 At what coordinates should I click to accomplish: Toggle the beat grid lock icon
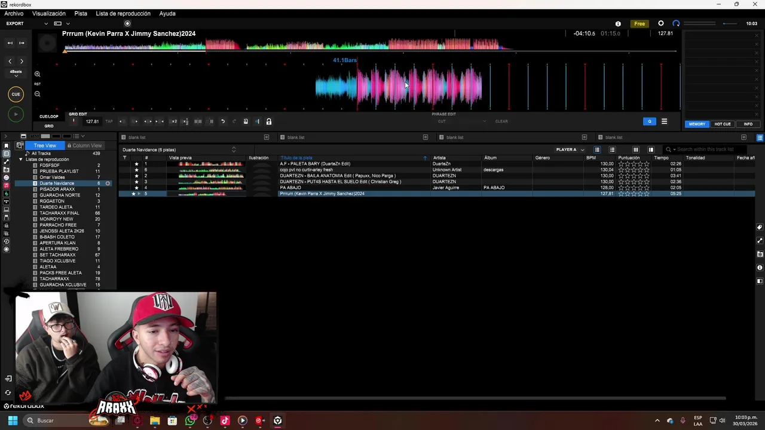click(x=269, y=121)
